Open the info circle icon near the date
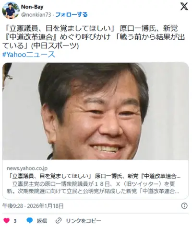Image resolution: width=192 pixels, height=227 pixels. click(x=184, y=206)
